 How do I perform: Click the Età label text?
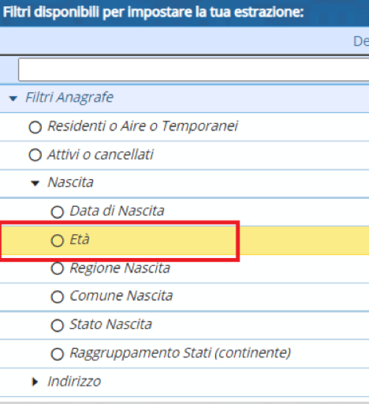pyautogui.click(x=80, y=240)
